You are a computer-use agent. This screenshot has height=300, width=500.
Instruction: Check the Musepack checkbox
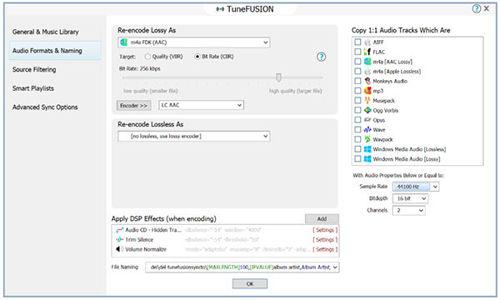[x=357, y=100]
